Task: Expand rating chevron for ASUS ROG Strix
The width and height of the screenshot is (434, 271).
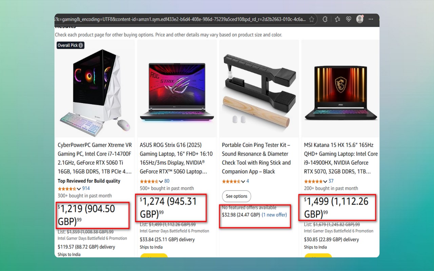Action: (161, 181)
